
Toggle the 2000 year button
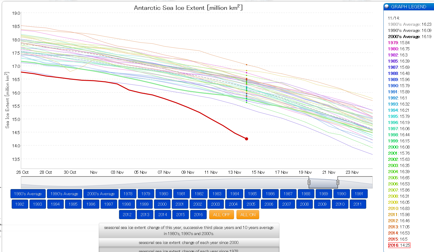162,204
